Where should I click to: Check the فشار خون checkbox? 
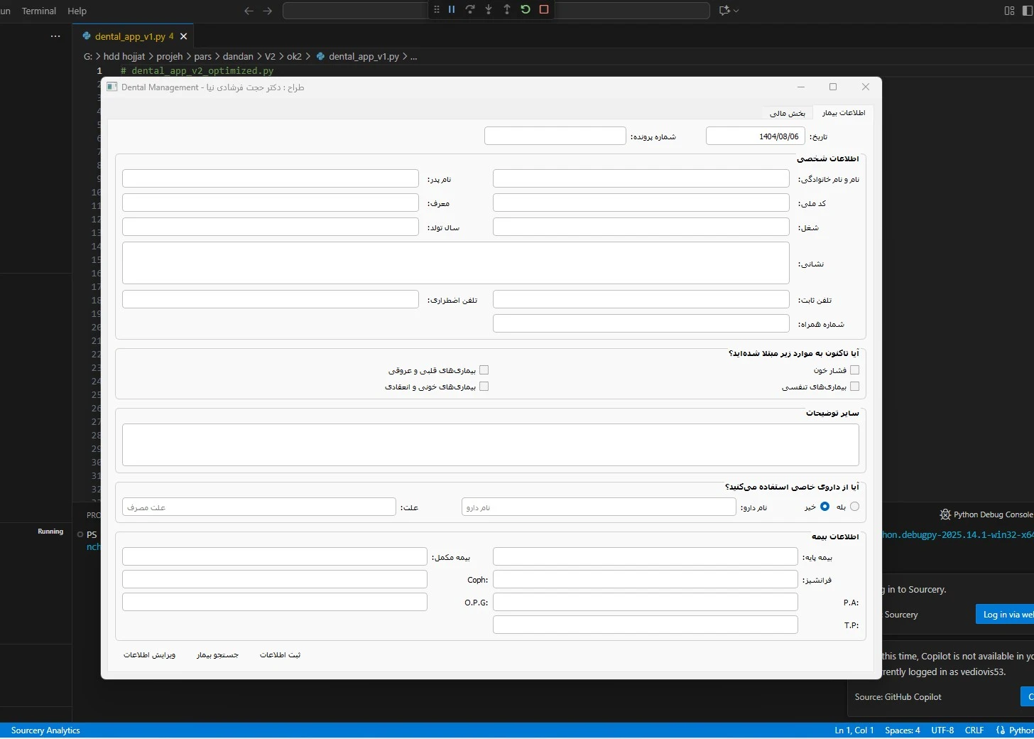(x=854, y=370)
